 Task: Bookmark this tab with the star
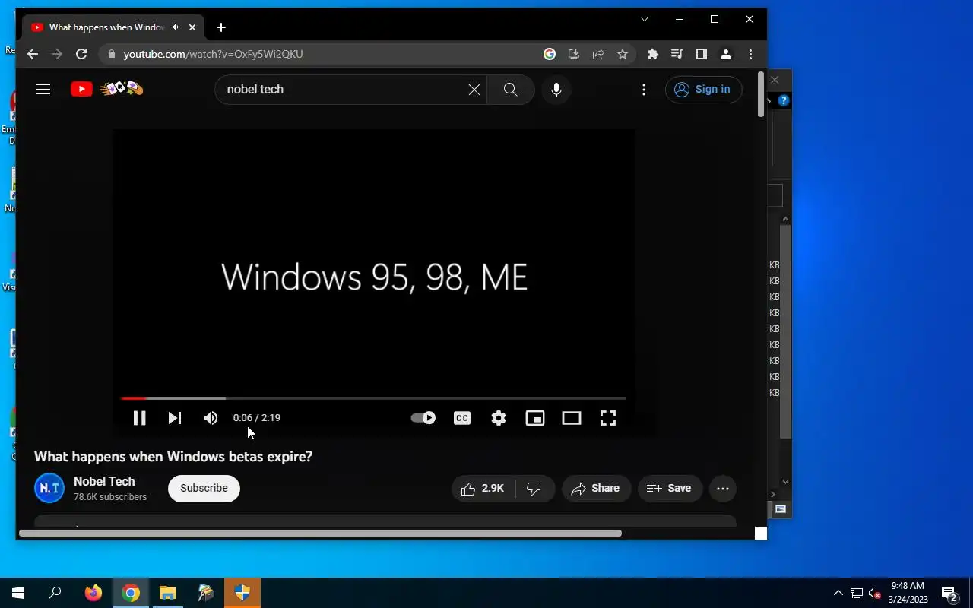(623, 54)
